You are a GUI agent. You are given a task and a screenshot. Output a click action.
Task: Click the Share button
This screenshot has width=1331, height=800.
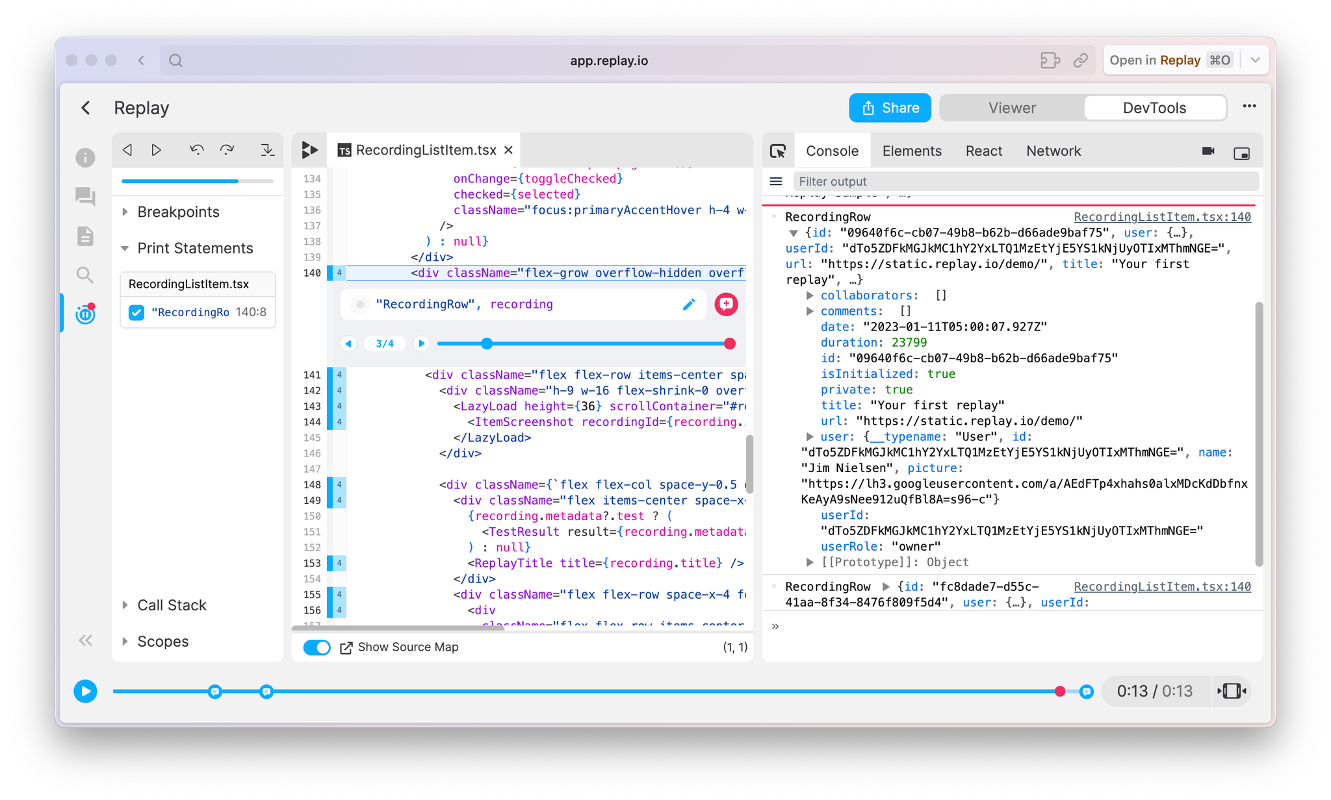(890, 108)
